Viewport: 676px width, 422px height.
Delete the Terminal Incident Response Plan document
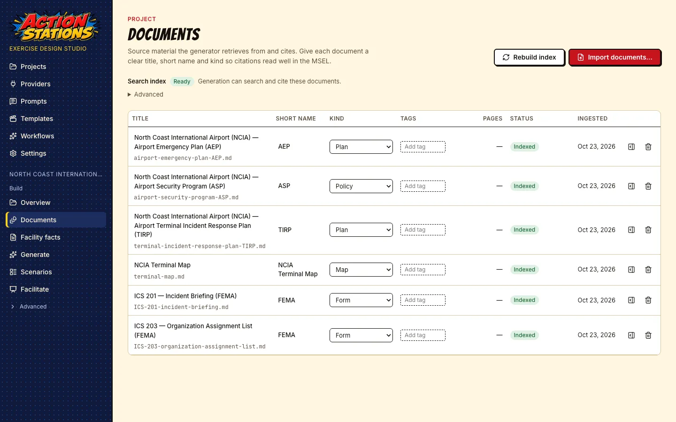click(x=648, y=230)
